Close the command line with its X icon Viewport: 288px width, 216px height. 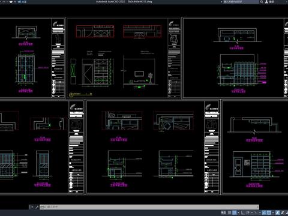32,207
